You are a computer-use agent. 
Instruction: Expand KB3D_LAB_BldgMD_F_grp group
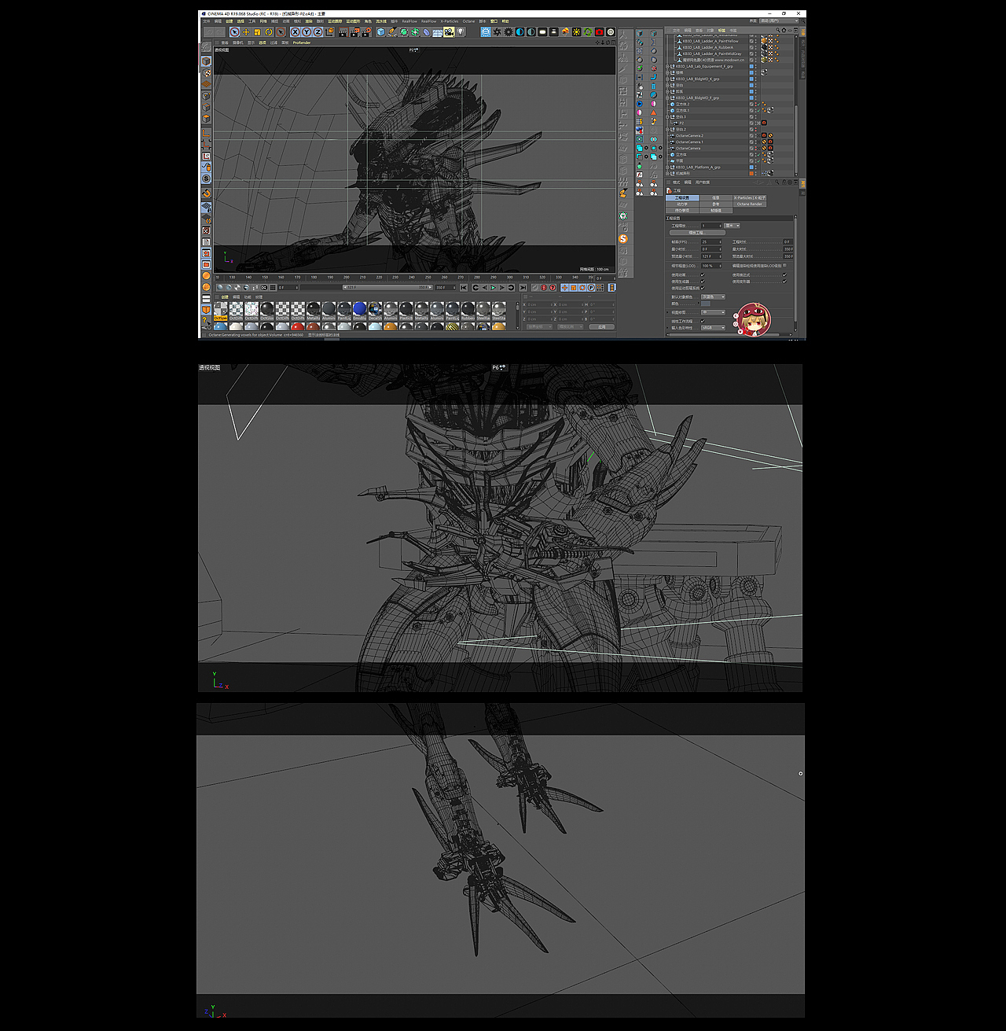coord(667,98)
